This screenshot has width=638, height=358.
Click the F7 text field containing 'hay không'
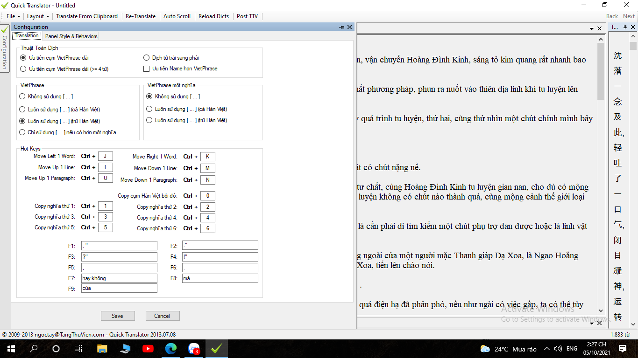pyautogui.click(x=119, y=278)
